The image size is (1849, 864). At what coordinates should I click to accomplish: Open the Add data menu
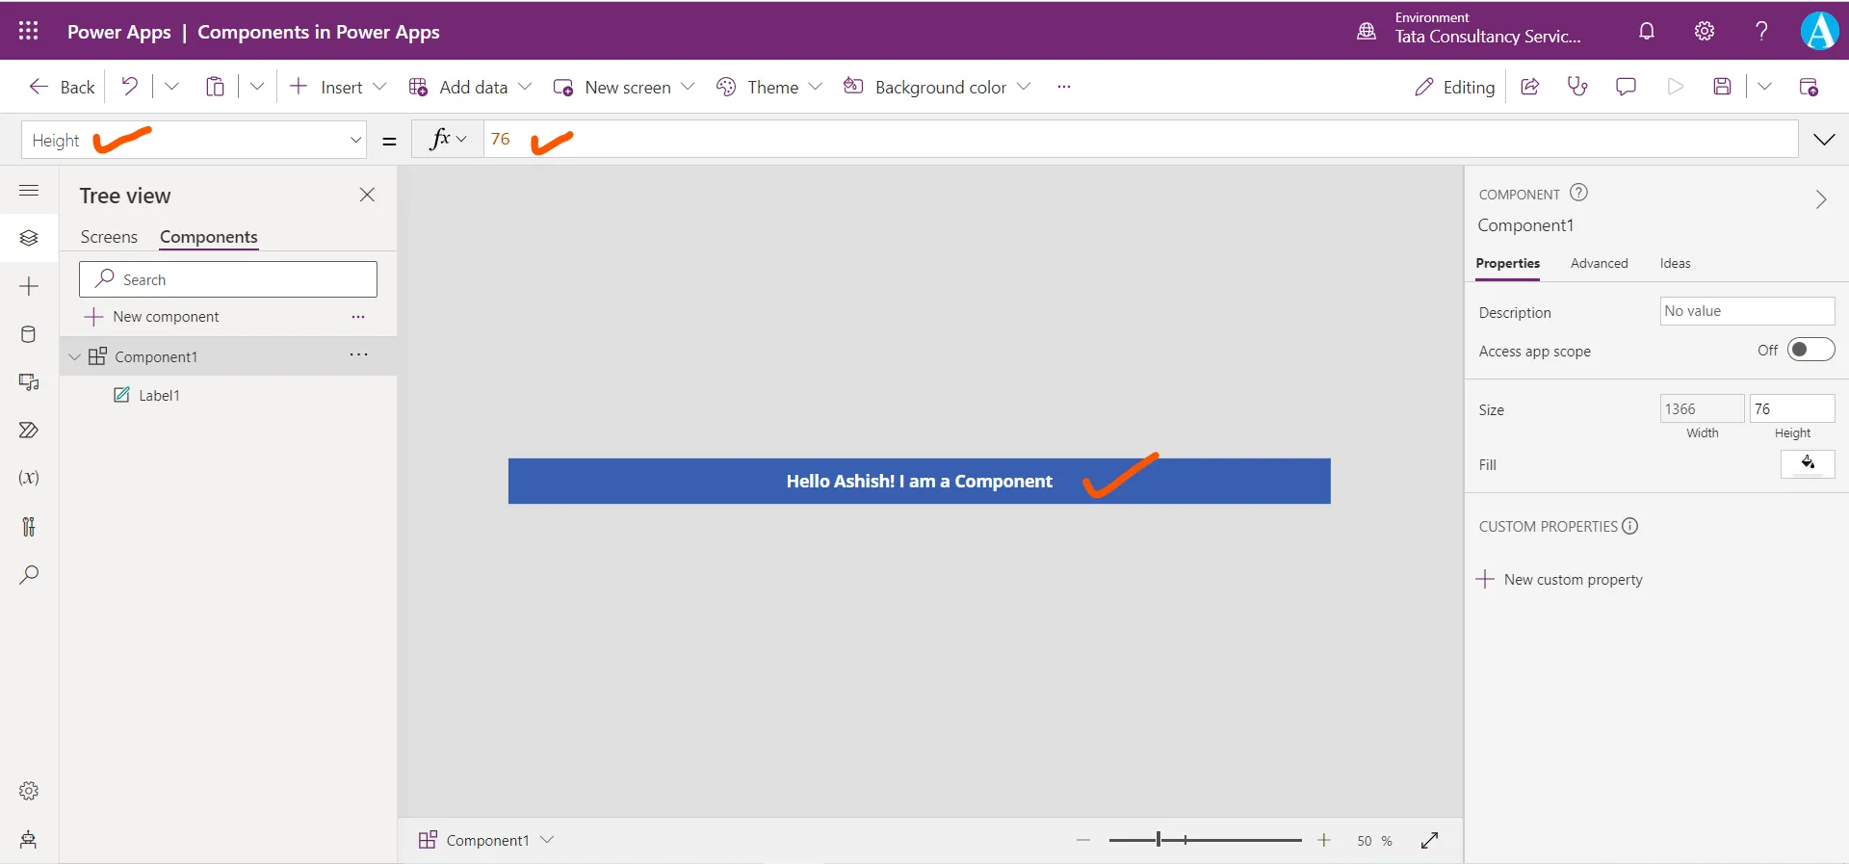point(470,87)
